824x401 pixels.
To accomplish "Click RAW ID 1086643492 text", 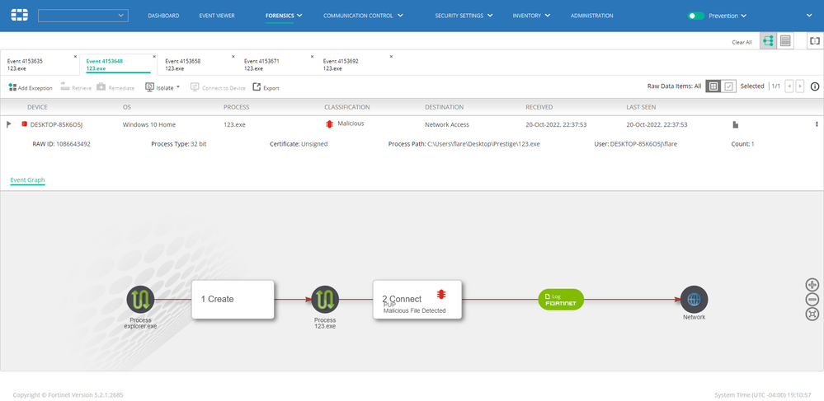I will click(x=62, y=144).
